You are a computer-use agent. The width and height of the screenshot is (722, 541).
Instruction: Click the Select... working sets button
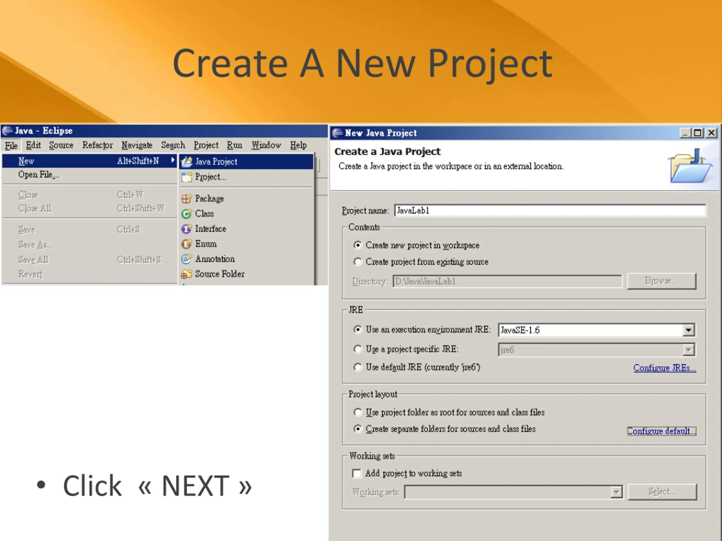(x=662, y=492)
